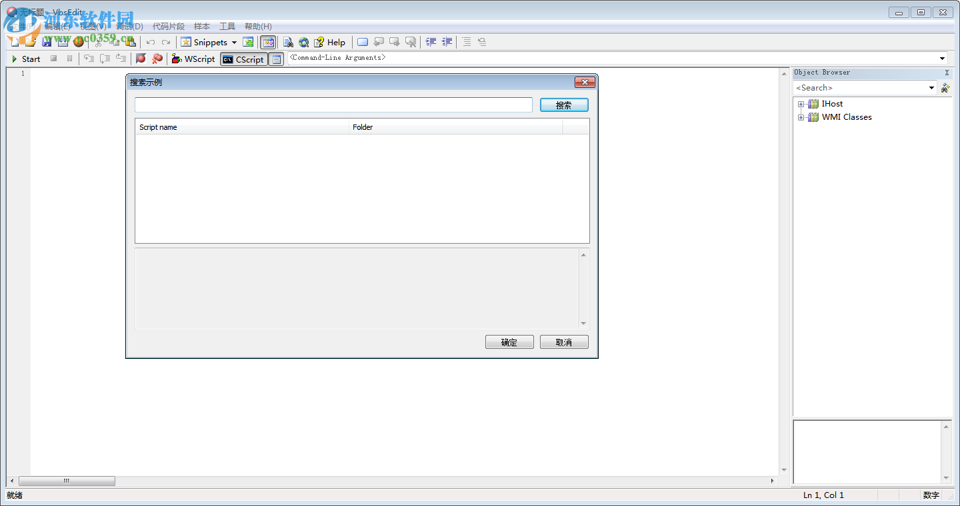Sort by Folder column header
The width and height of the screenshot is (960, 506).
point(456,127)
